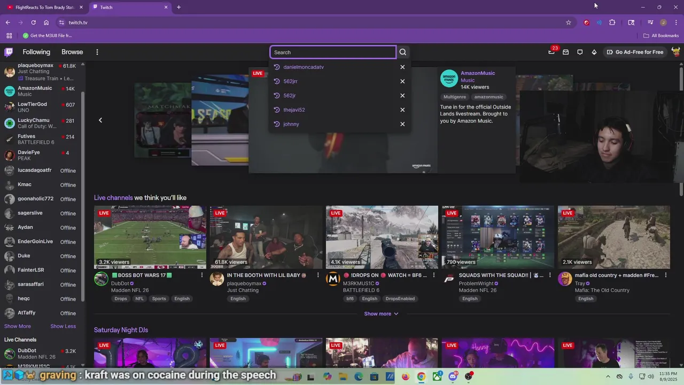Open options menu for mafia old country stream

[x=666, y=275]
